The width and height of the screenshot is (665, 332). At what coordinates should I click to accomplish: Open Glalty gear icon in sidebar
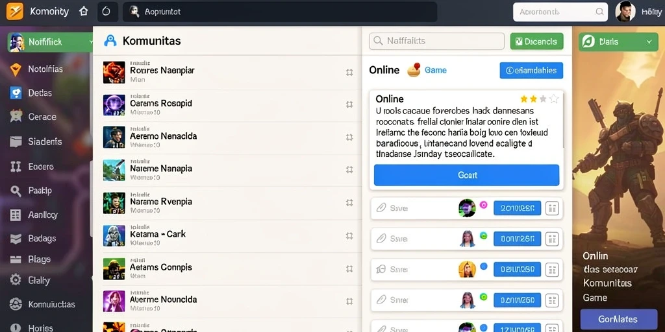point(16,280)
